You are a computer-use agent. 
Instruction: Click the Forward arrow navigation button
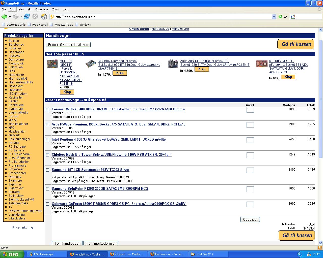[16, 17]
